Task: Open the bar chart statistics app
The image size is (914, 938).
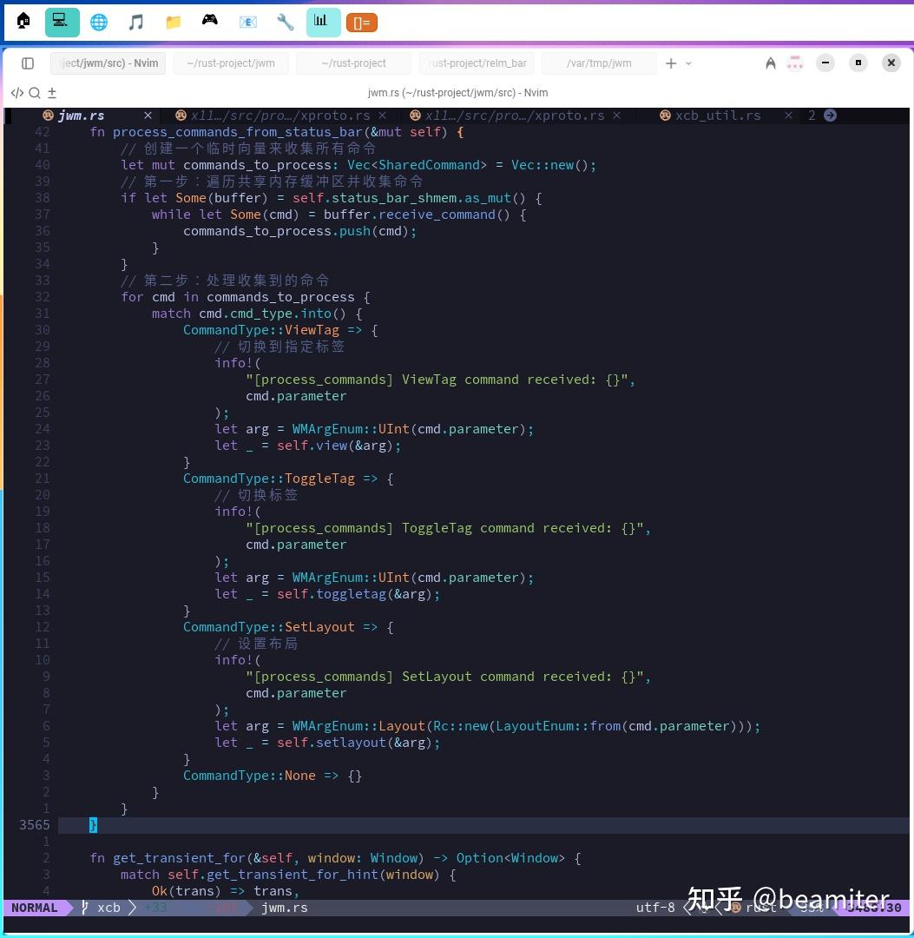Action: (x=322, y=22)
